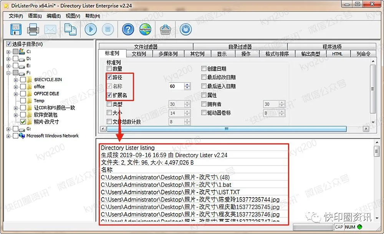Click the Save floppy disk icon
384x234 pixels.
coord(16,30)
